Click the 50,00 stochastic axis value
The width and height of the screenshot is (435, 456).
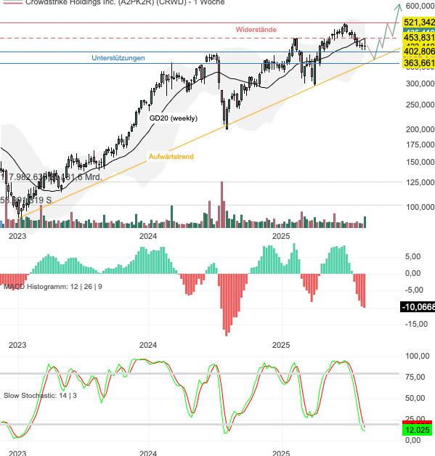click(415, 398)
